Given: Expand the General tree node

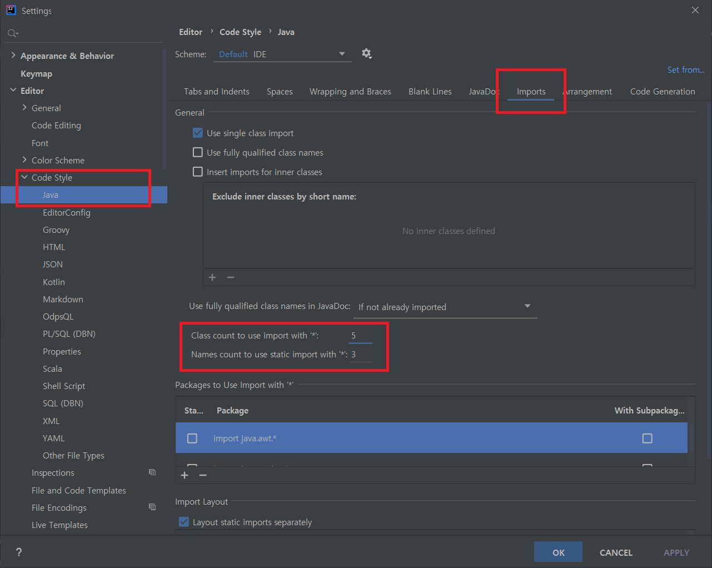Looking at the screenshot, I should pyautogui.click(x=24, y=107).
